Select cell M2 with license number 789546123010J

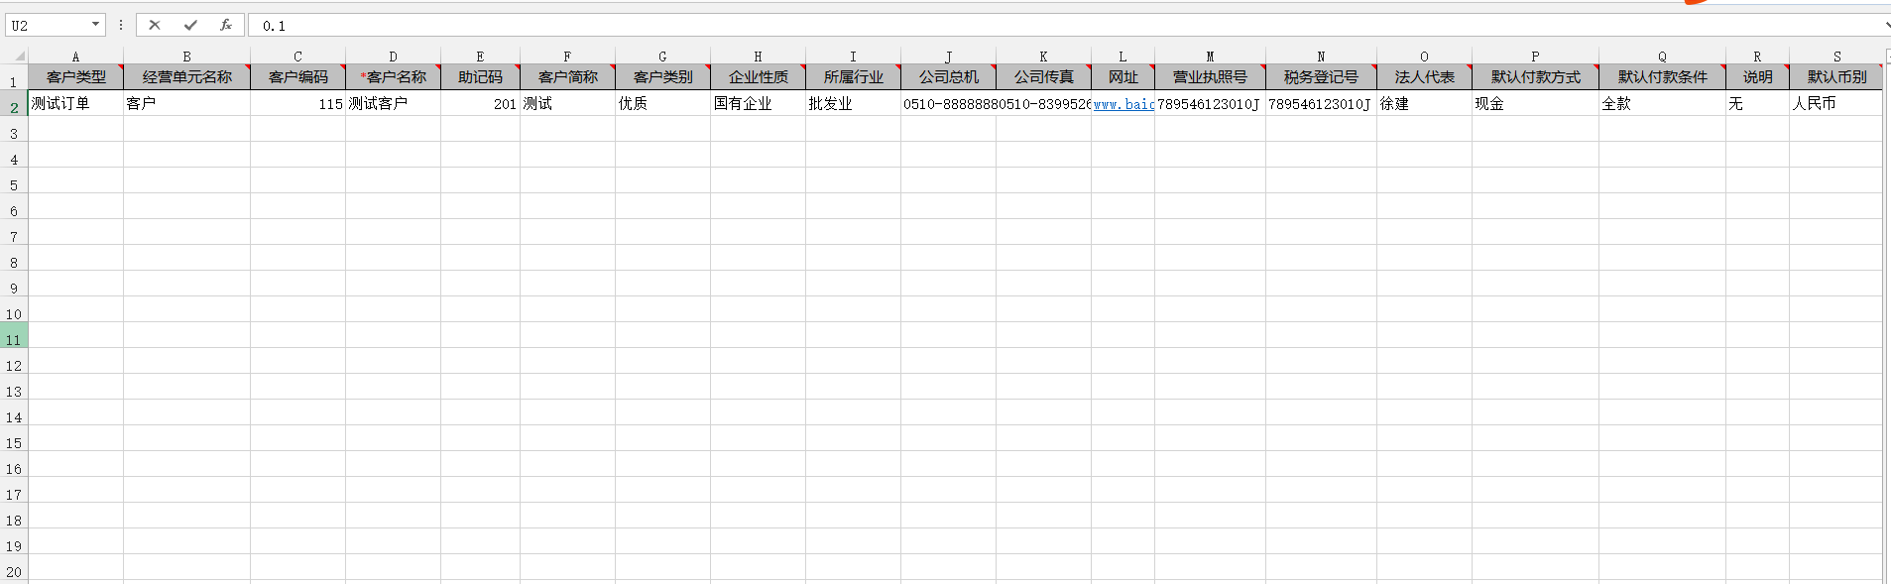(x=1210, y=103)
